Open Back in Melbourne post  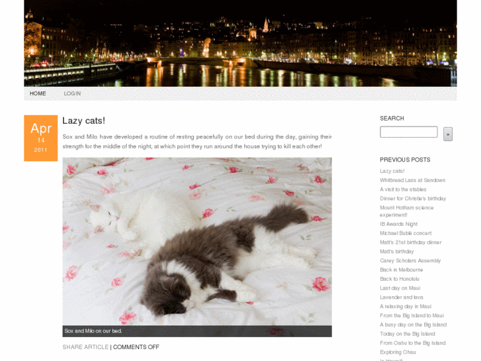pyautogui.click(x=401, y=270)
